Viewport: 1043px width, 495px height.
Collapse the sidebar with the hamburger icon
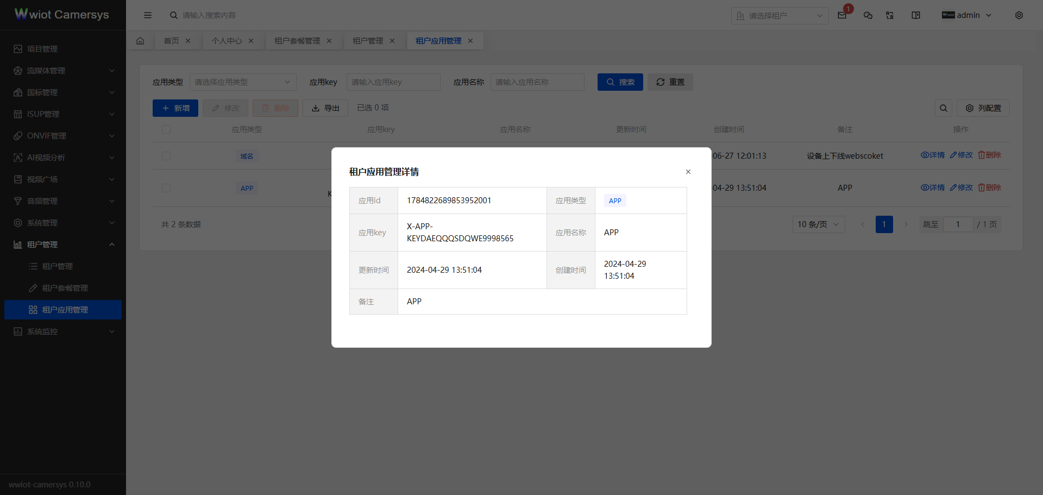[148, 15]
